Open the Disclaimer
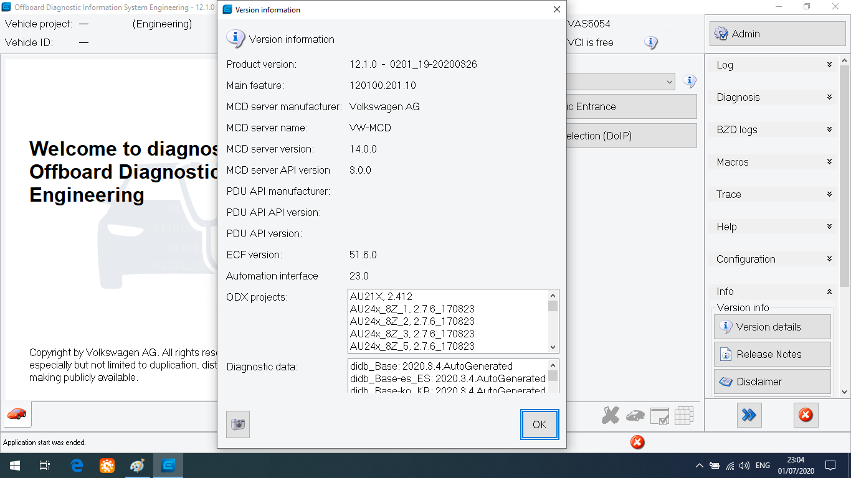The width and height of the screenshot is (851, 478). [773, 382]
